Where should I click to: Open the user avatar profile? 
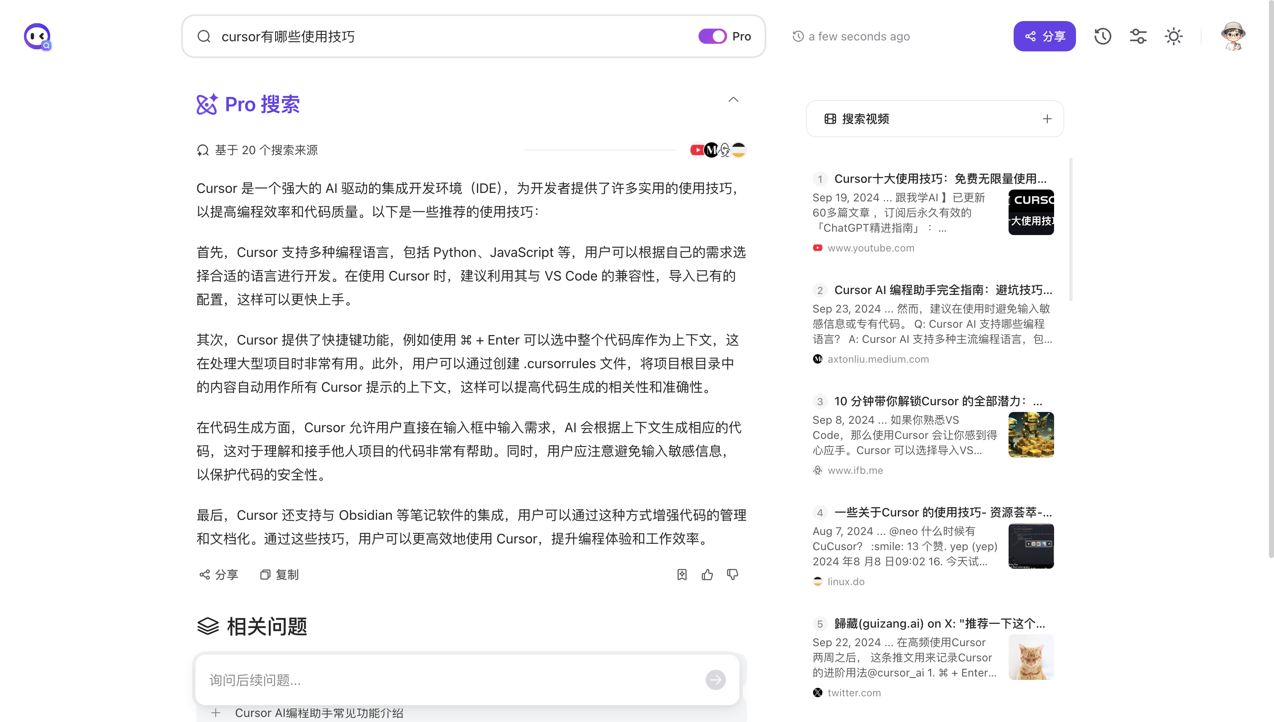[x=1233, y=36]
